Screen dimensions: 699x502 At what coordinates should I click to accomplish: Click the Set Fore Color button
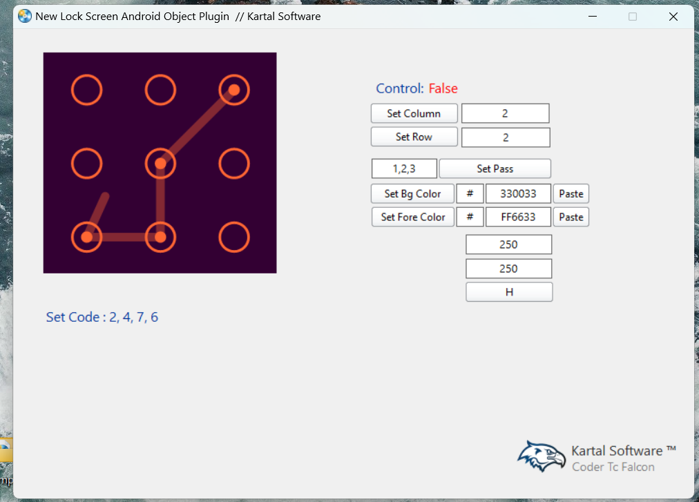tap(412, 217)
